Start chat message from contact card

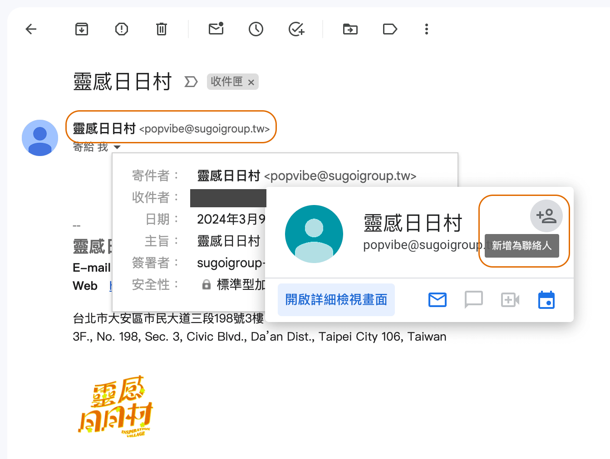(474, 300)
